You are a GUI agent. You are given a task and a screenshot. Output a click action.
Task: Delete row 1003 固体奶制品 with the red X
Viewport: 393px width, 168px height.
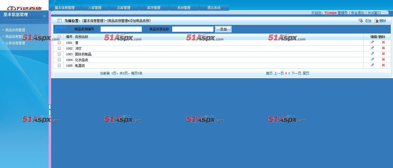coord(383,54)
